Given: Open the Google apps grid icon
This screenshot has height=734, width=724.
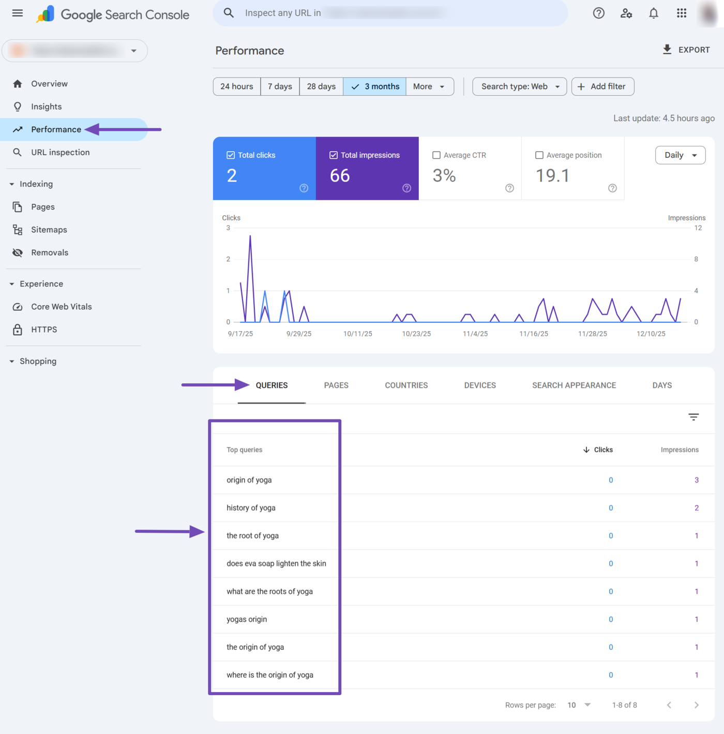Looking at the screenshot, I should pos(681,13).
